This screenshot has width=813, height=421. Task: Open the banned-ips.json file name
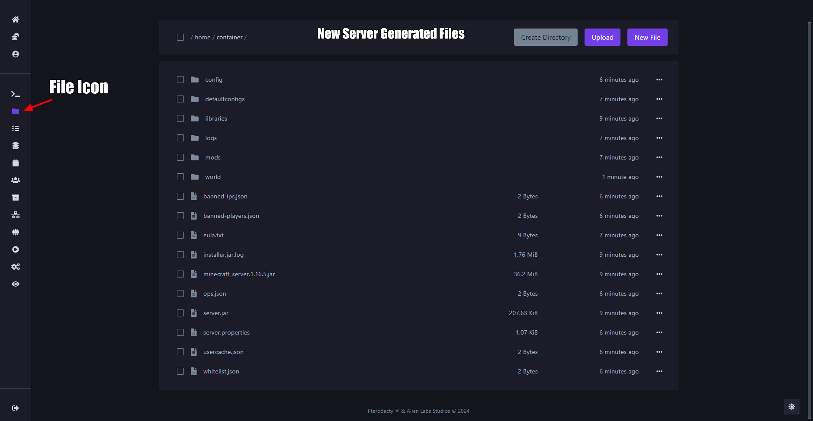(225, 196)
